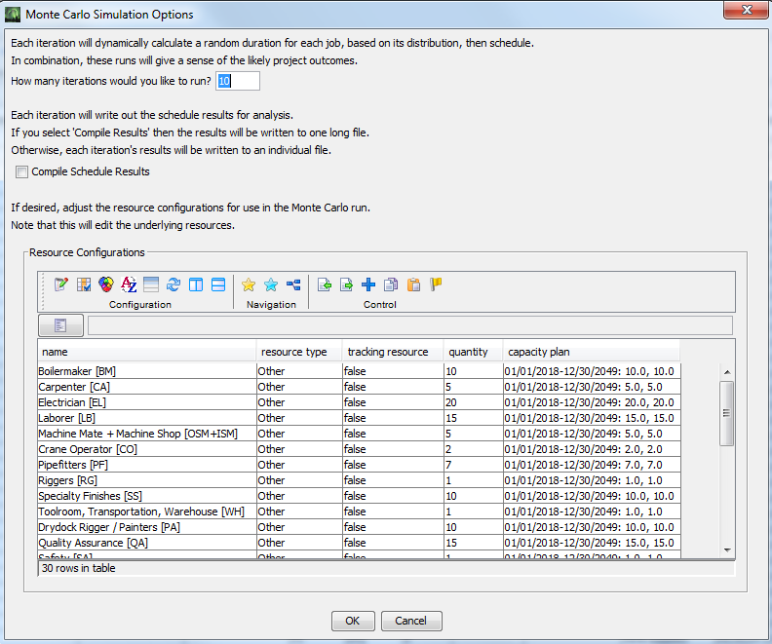Click the export document green-right-arrow icon
Image resolution: width=772 pixels, height=644 pixels.
coord(346,284)
